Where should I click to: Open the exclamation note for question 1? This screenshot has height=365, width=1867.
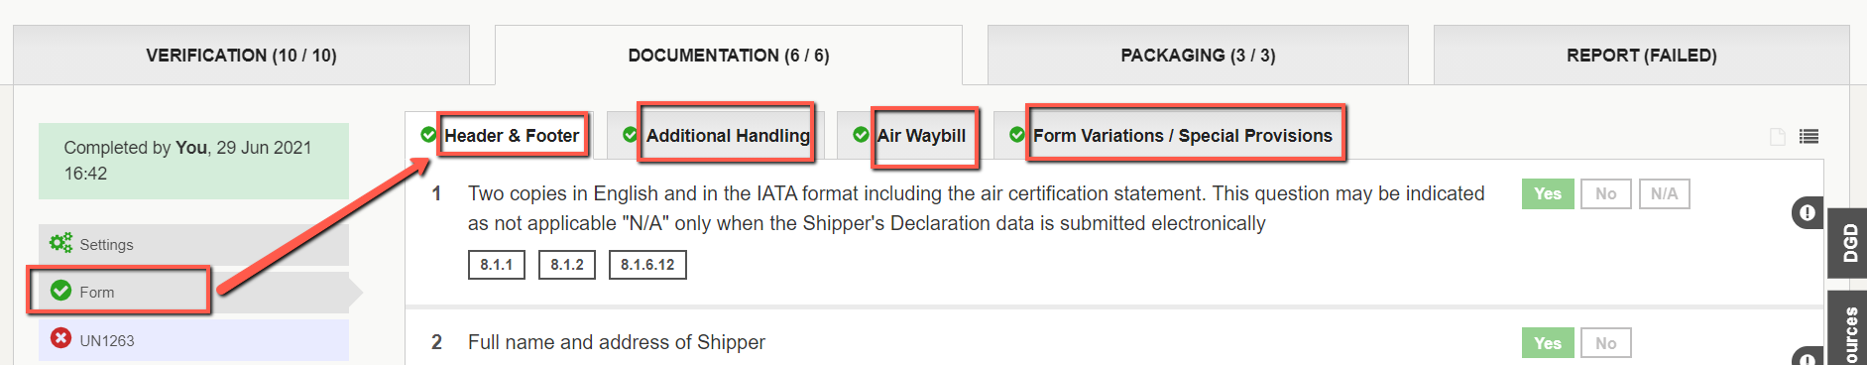(x=1807, y=212)
